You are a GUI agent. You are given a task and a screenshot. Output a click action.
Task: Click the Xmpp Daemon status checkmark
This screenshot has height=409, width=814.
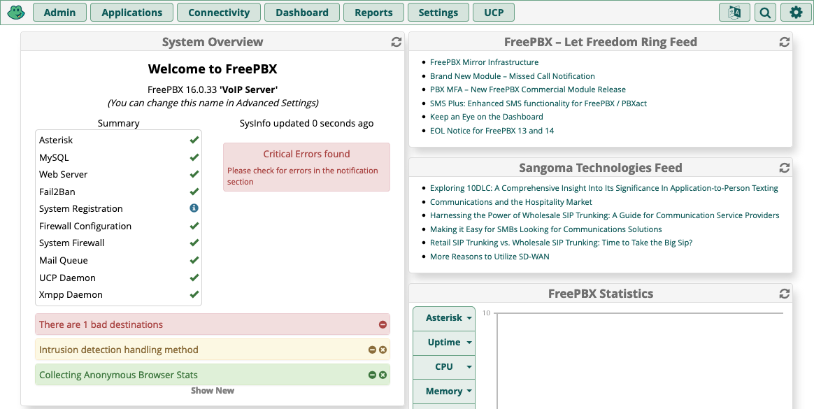(194, 294)
